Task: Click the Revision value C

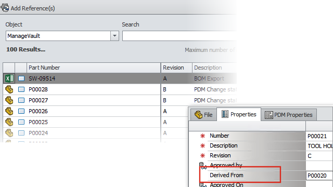Action: point(310,156)
